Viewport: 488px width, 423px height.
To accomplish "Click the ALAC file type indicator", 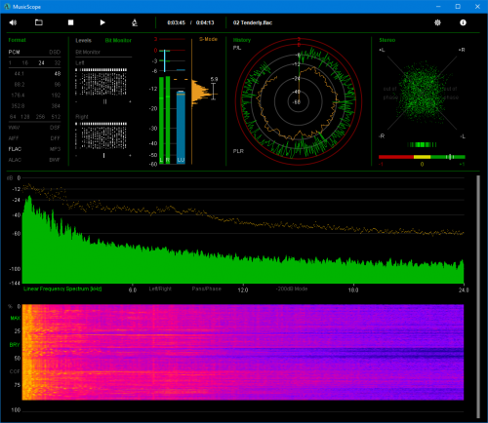I will 15,160.
